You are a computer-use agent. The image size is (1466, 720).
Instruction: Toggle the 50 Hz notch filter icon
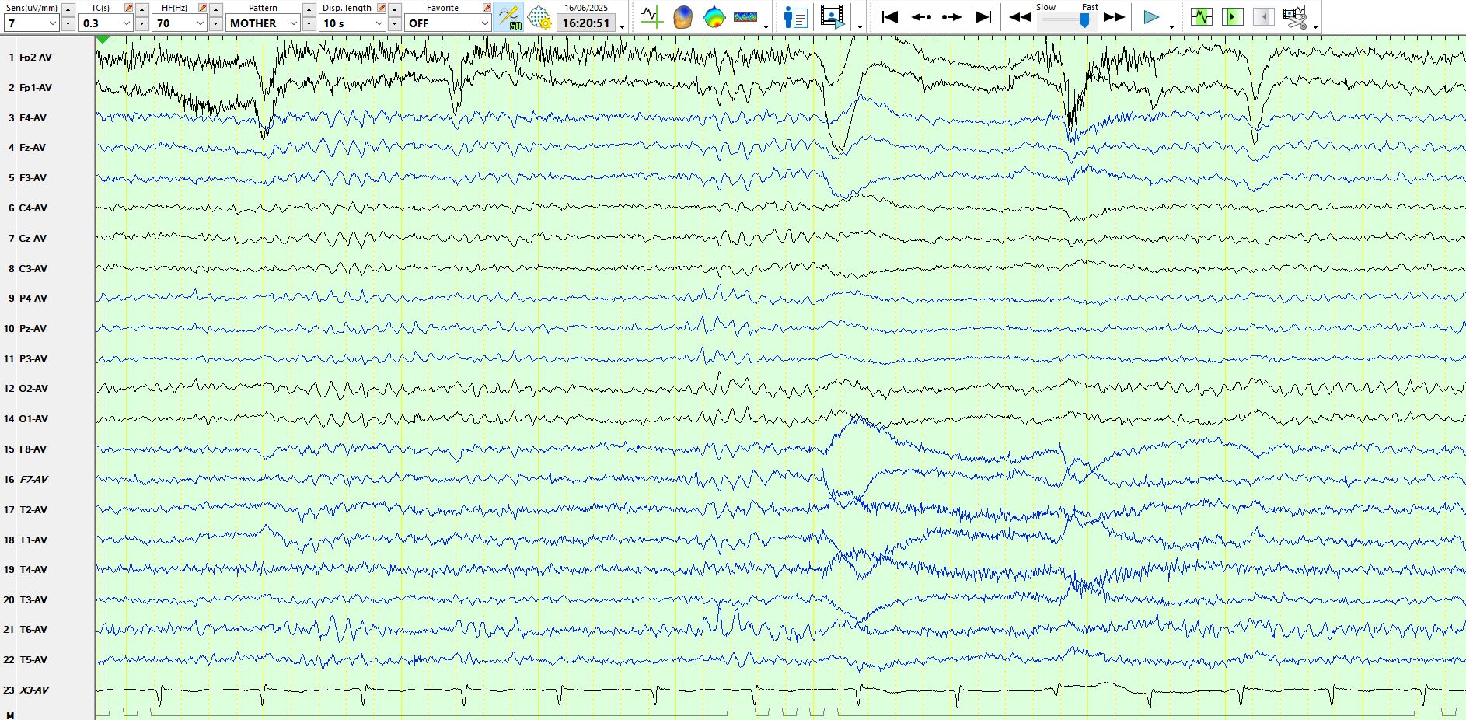coord(509,17)
